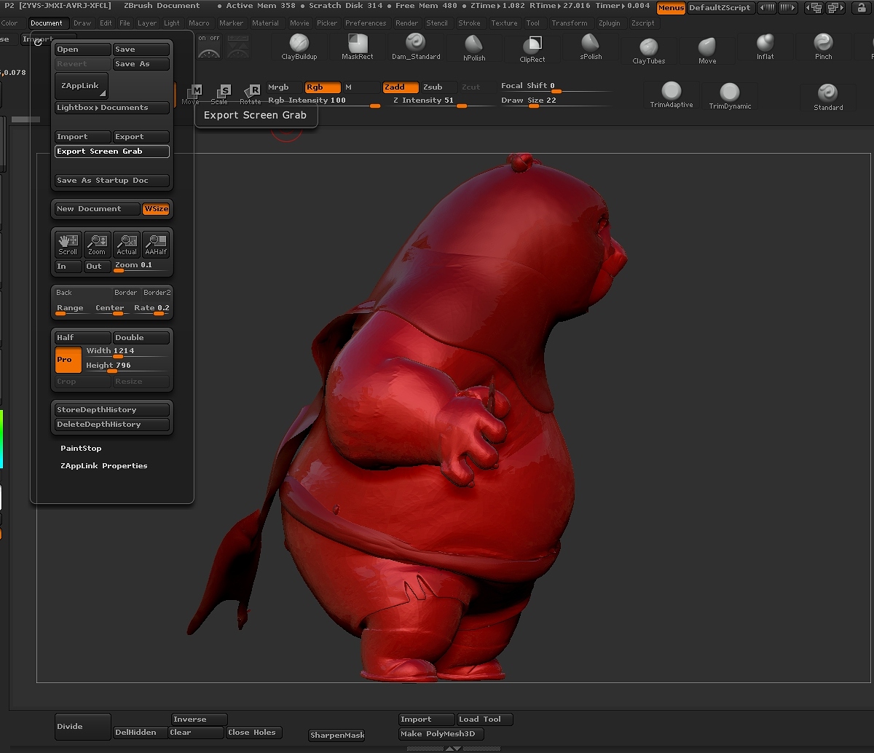Select the sPolish brush
Viewport: 874px width, 753px height.
point(591,47)
